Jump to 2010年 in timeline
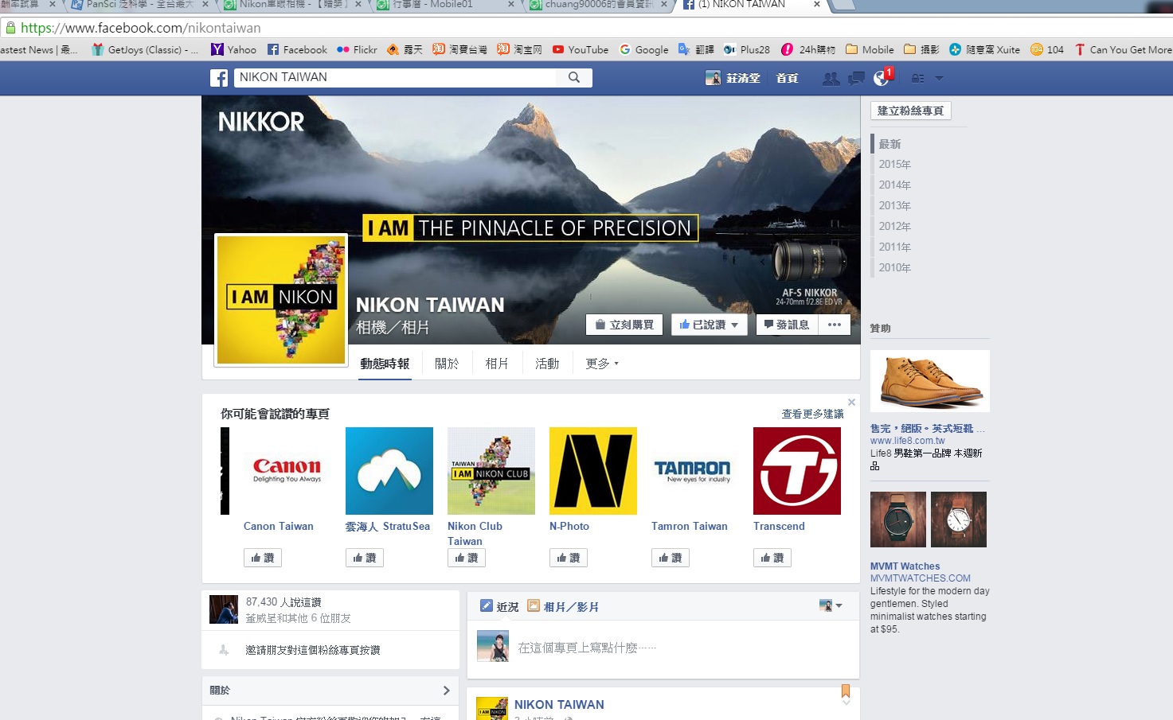The image size is (1173, 720). 894,268
